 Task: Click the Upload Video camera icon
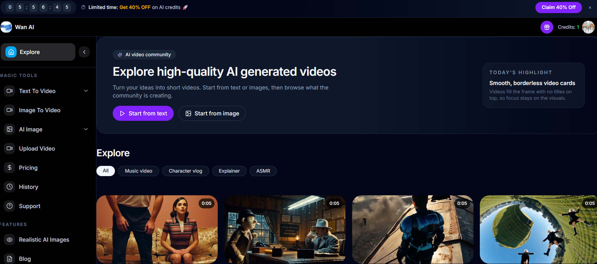click(x=10, y=149)
